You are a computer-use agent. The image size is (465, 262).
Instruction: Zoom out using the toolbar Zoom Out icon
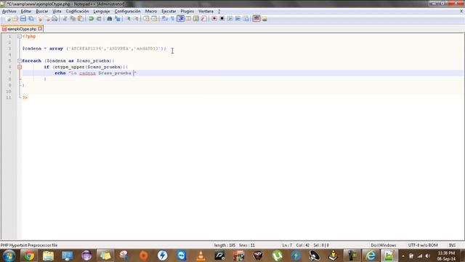coord(137,19)
